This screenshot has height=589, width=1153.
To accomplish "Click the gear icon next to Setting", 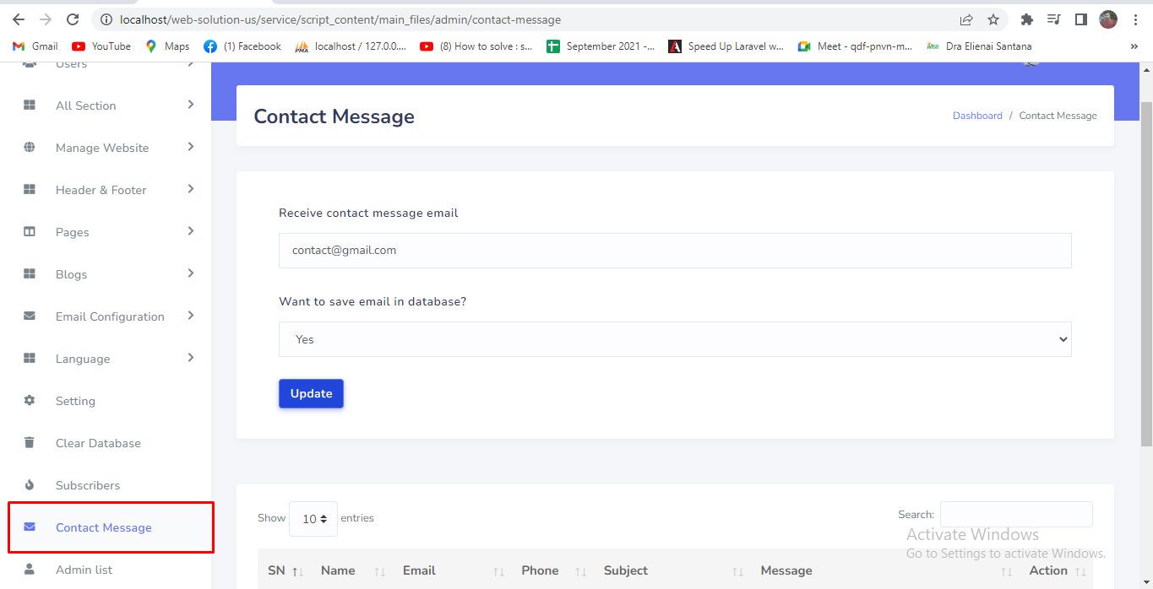I will point(30,401).
